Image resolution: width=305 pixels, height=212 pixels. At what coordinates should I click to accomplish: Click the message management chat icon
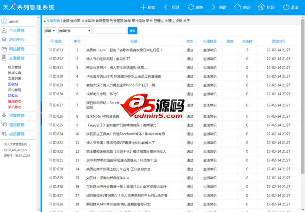pos(4,124)
